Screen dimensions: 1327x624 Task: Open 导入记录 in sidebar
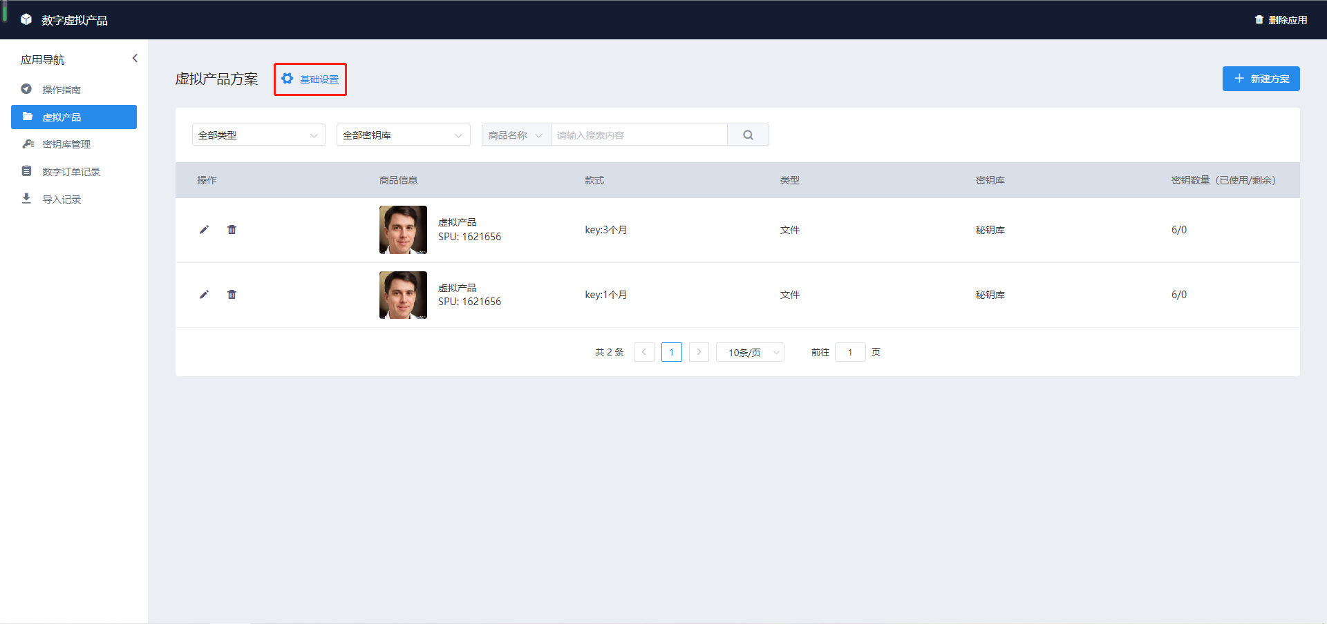[x=74, y=199]
